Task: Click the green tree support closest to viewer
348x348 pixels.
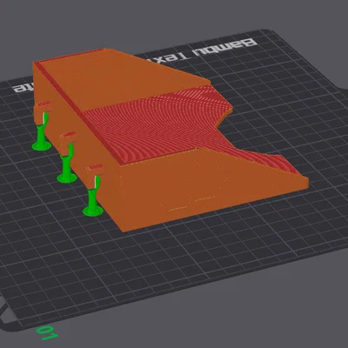Action: [93, 197]
